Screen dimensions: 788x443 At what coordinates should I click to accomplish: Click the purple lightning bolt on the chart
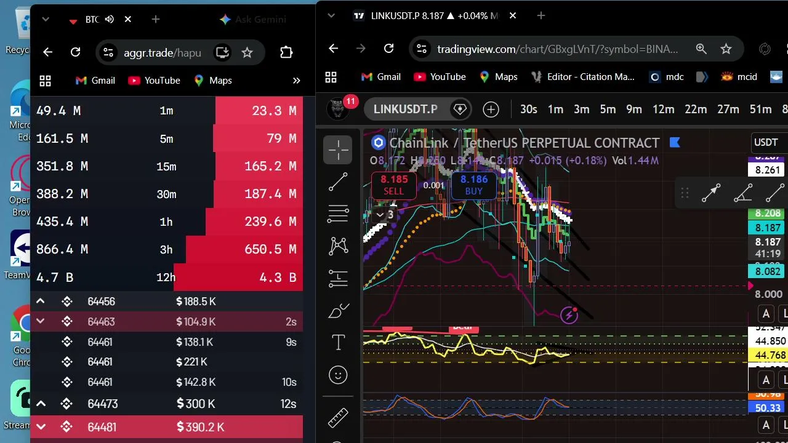pyautogui.click(x=569, y=316)
